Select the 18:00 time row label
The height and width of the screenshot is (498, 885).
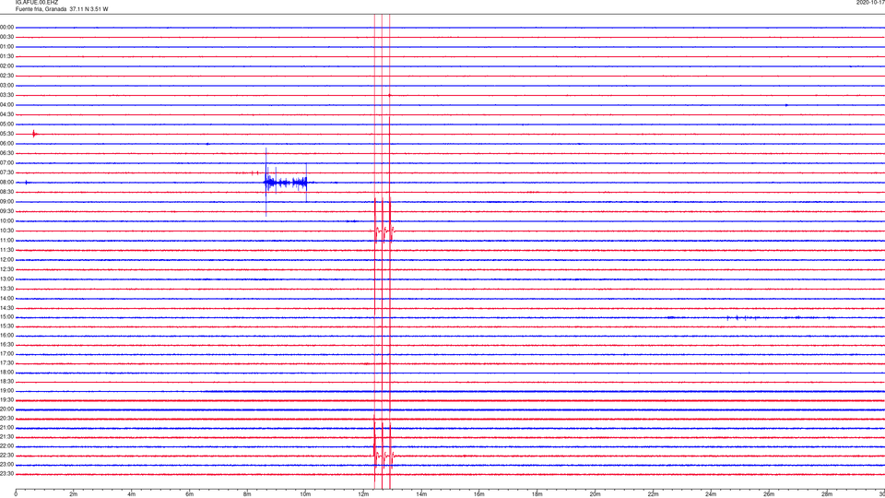6,373
